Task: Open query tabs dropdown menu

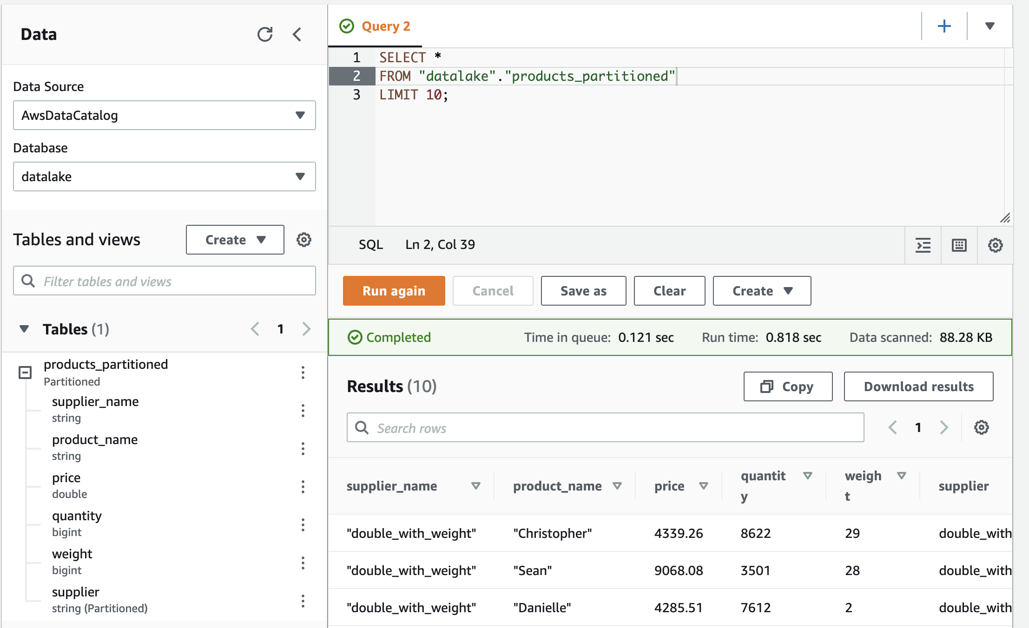Action: 989,26
